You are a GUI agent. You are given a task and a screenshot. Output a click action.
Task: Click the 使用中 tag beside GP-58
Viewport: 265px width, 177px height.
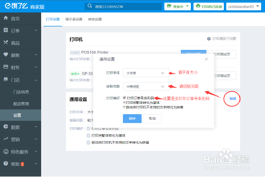coord(75,74)
